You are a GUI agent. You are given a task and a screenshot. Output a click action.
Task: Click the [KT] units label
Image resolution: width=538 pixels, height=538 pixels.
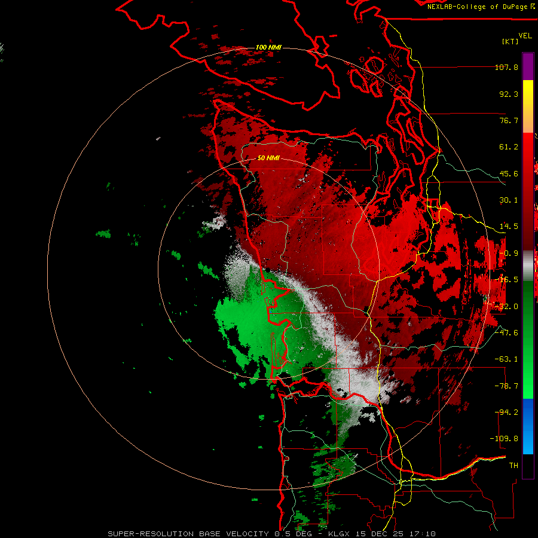[x=511, y=41]
